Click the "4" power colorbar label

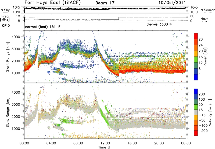click(x=199, y=74)
